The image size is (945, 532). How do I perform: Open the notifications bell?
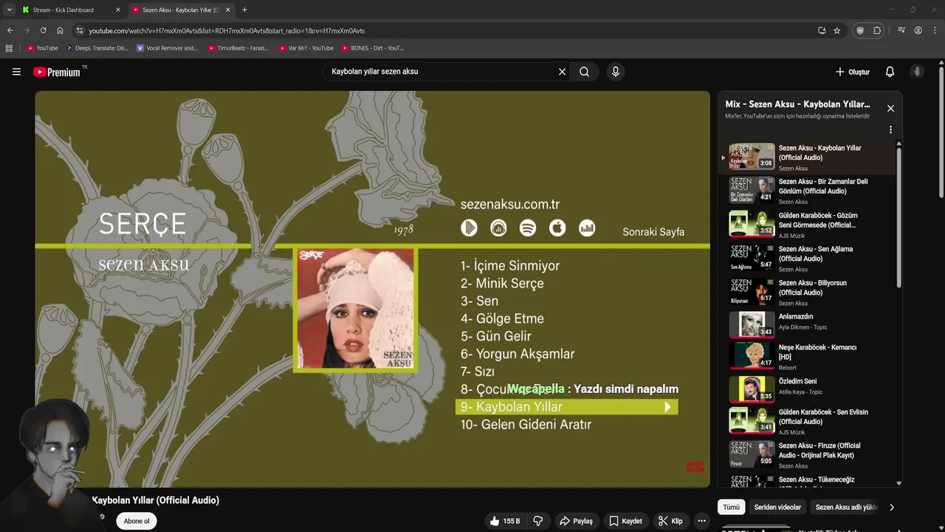coord(890,72)
